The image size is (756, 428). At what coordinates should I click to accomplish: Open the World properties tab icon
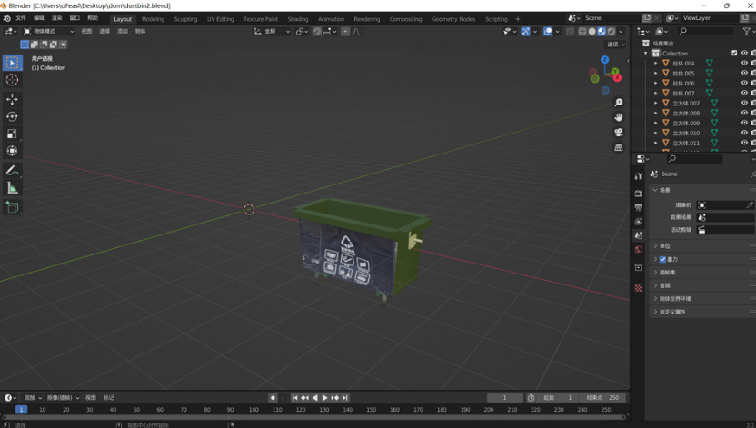tap(638, 249)
